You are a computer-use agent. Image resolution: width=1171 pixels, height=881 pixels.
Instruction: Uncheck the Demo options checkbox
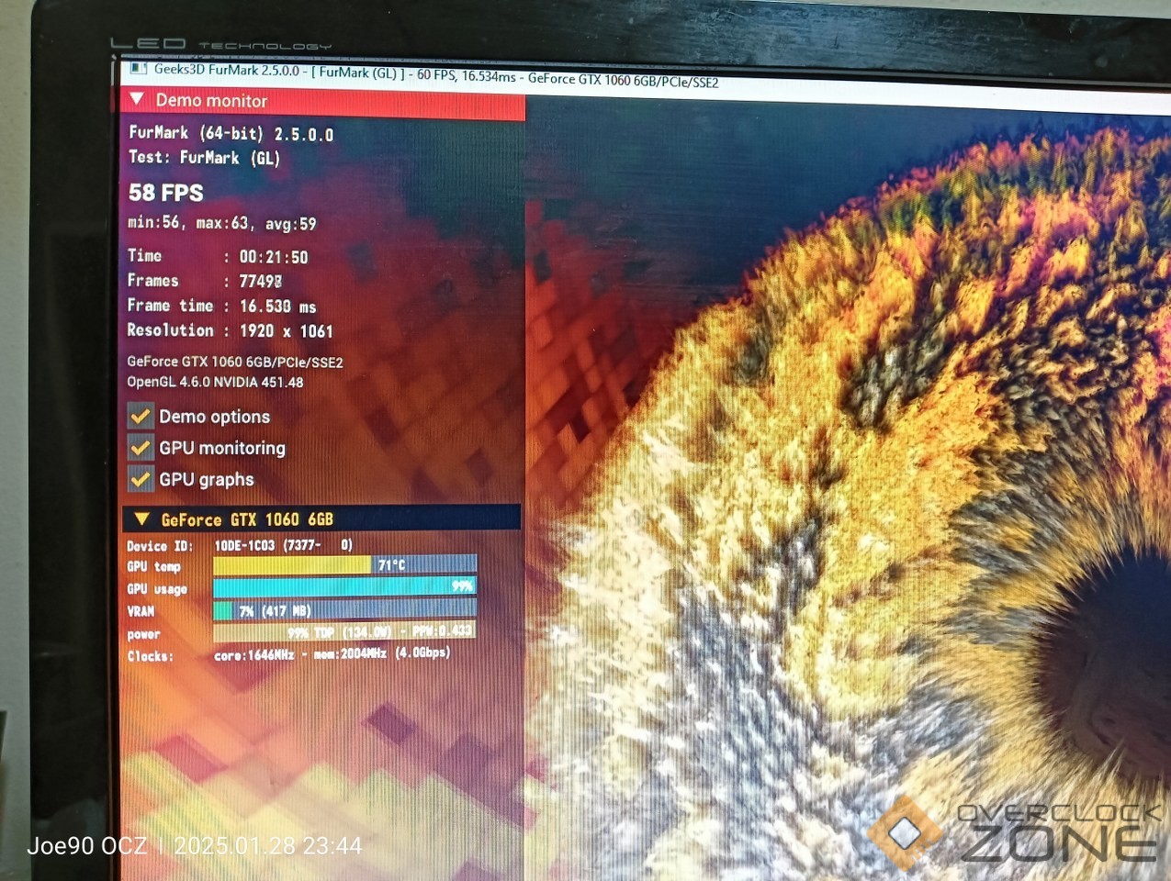click(x=141, y=416)
